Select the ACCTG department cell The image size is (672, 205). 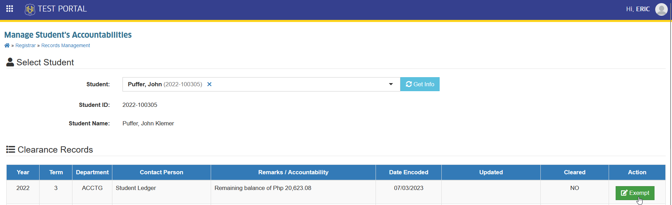pyautogui.click(x=92, y=192)
